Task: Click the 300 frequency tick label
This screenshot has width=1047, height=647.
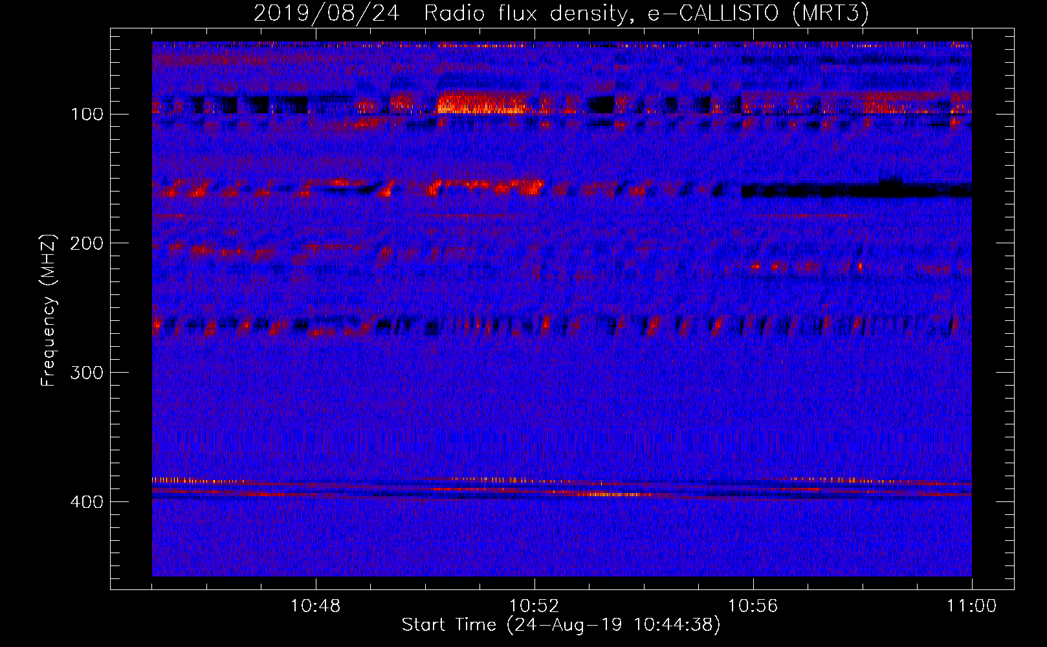Action: pyautogui.click(x=87, y=373)
